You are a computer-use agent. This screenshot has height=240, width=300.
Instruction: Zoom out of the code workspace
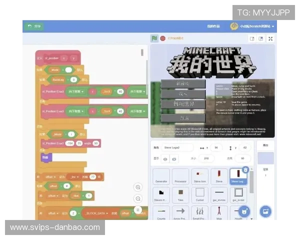click(x=138, y=198)
